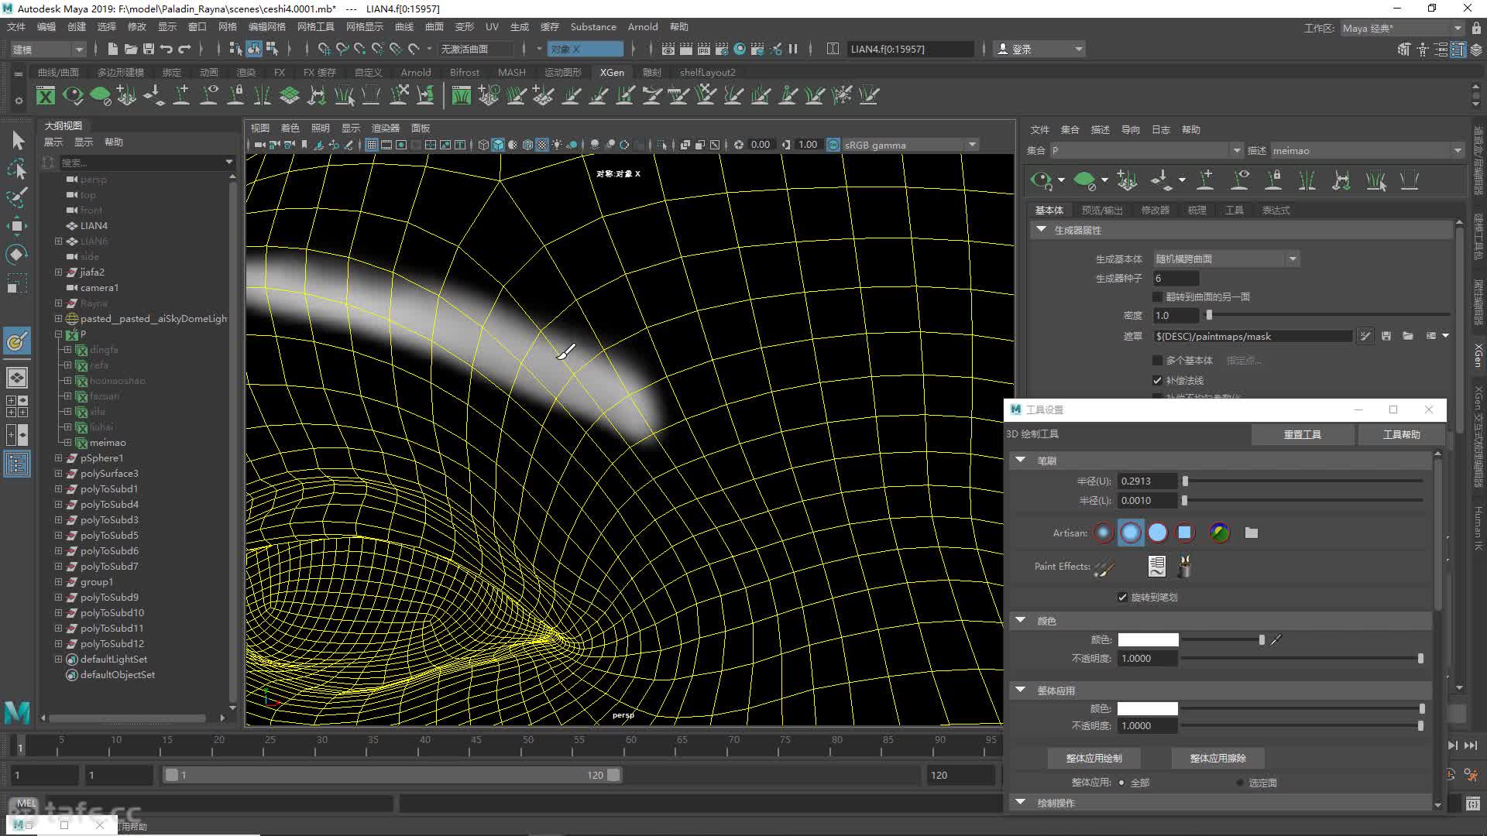Collapse 生成器属性 section
Screen dimensions: 1487x836
[1042, 230]
